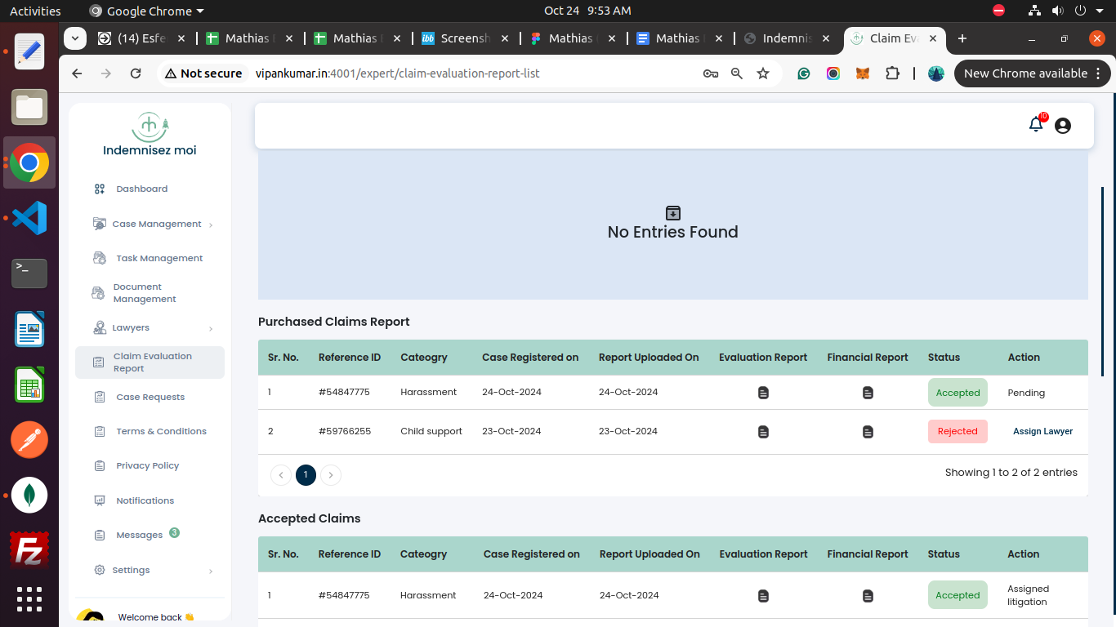Viewport: 1116px width, 627px height.
Task: Click the Indemnisez moi logo
Action: click(150, 134)
